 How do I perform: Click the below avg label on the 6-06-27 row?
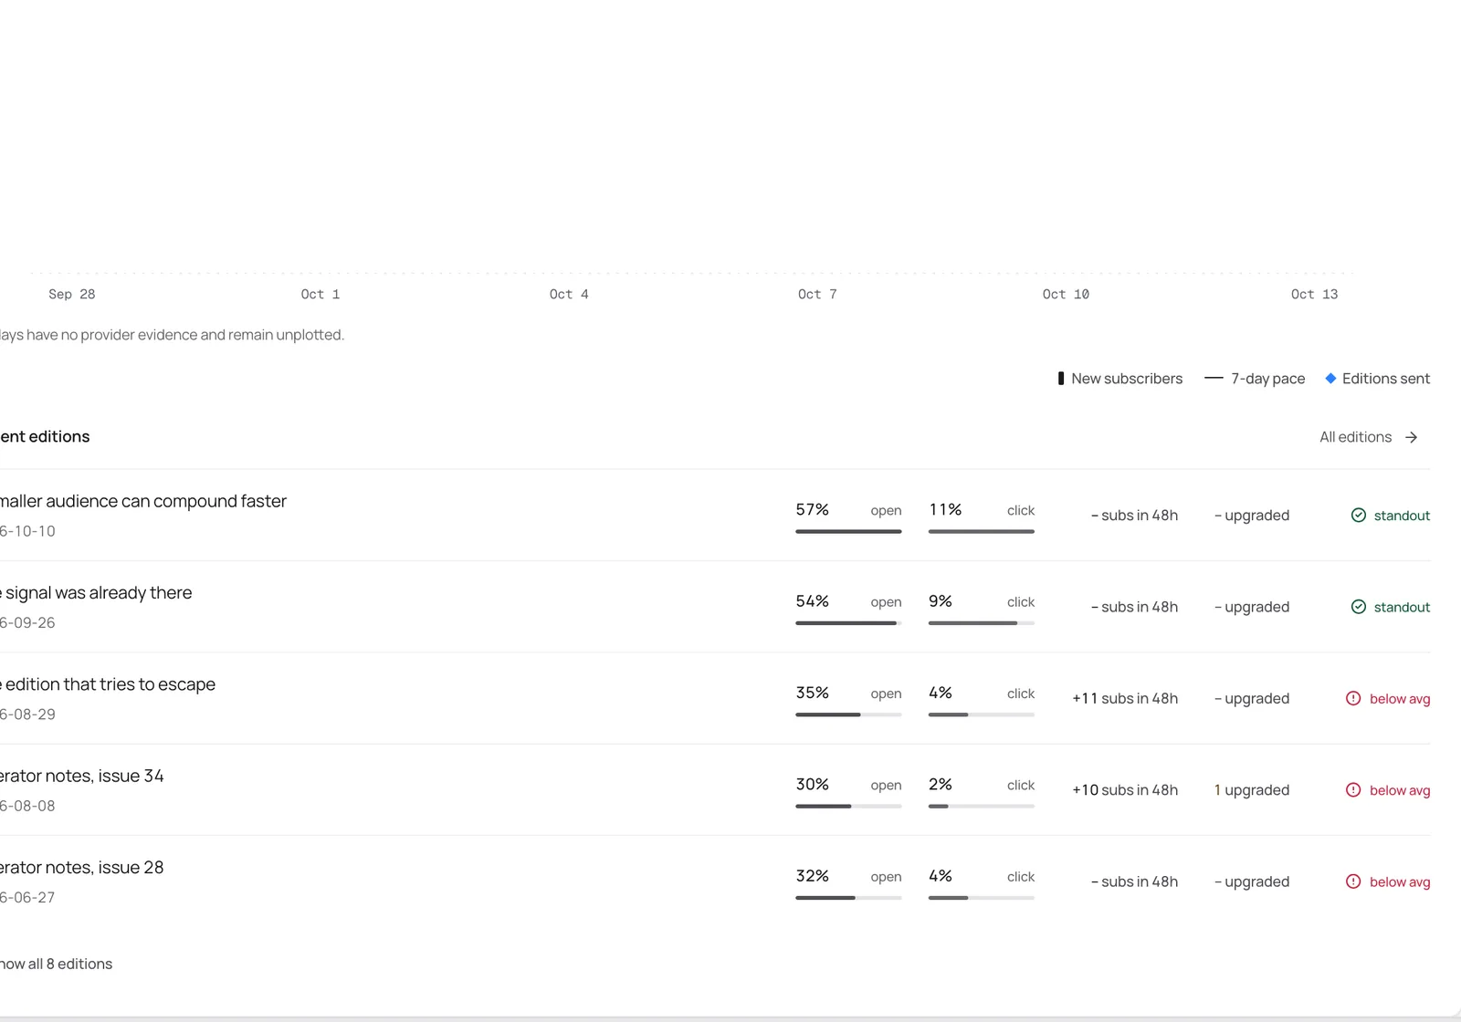1400,881
